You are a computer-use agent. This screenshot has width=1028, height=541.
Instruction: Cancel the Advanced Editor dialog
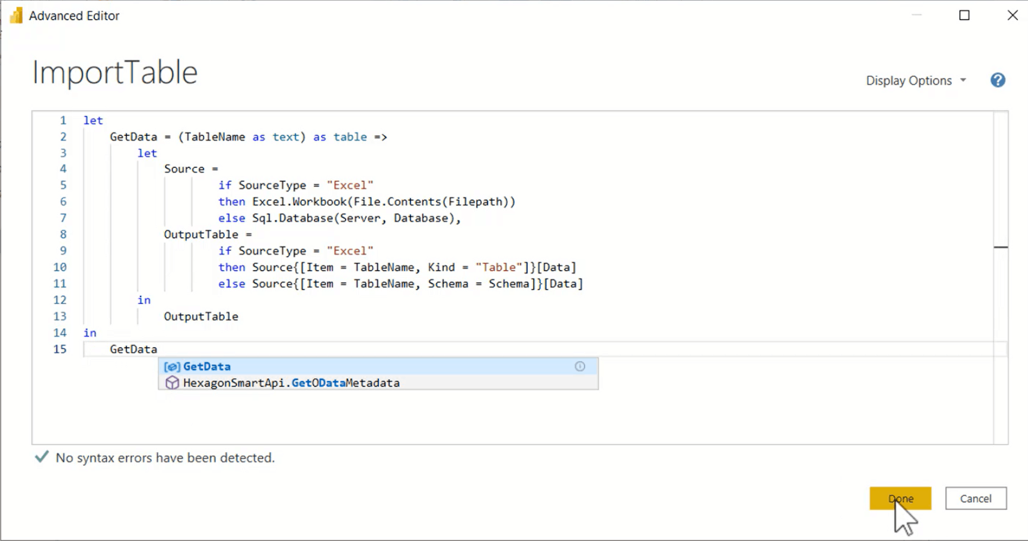pyautogui.click(x=975, y=498)
